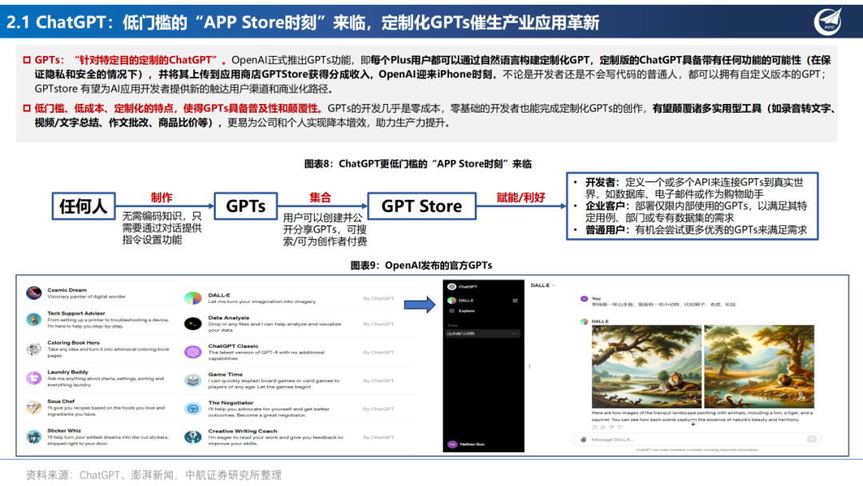The image size is (863, 486).
Task: Select the purple ChatGPT Classic icon
Action: pyautogui.click(x=193, y=352)
